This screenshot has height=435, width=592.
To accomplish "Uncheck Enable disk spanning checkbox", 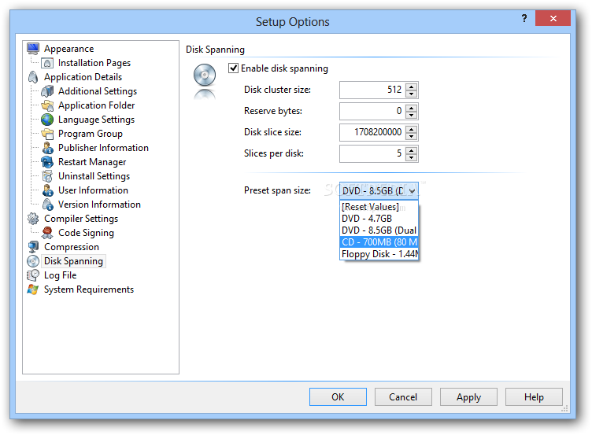I will point(233,68).
